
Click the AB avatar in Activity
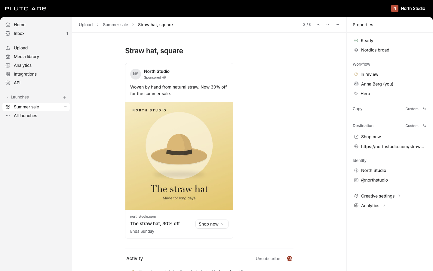290,259
